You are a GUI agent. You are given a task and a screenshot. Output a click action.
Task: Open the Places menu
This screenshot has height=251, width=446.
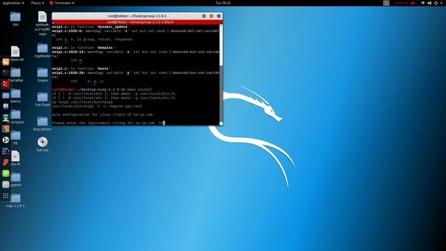pos(38,3)
